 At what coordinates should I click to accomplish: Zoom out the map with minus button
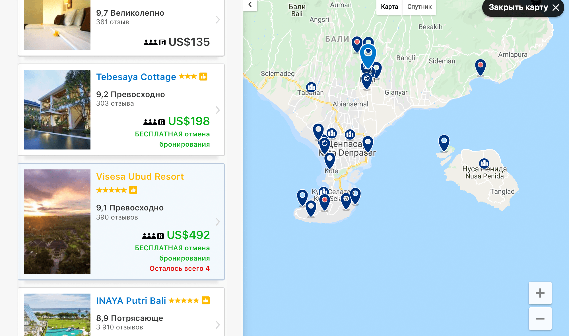[540, 319]
